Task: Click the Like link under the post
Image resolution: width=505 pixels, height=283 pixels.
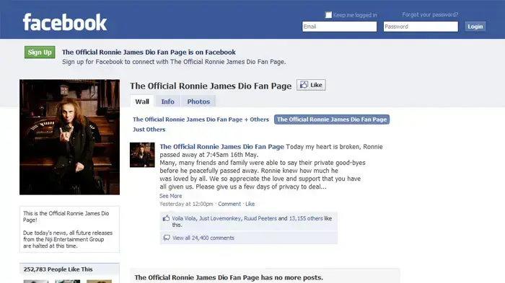Action: pyautogui.click(x=250, y=204)
